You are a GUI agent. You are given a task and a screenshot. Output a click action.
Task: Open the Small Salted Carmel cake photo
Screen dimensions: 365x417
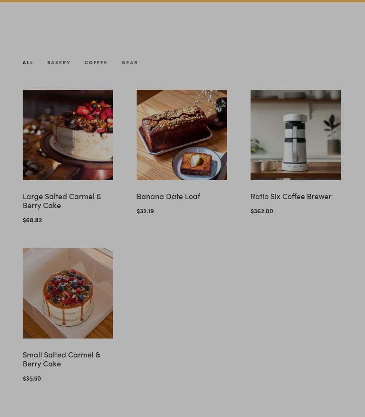coord(68,293)
